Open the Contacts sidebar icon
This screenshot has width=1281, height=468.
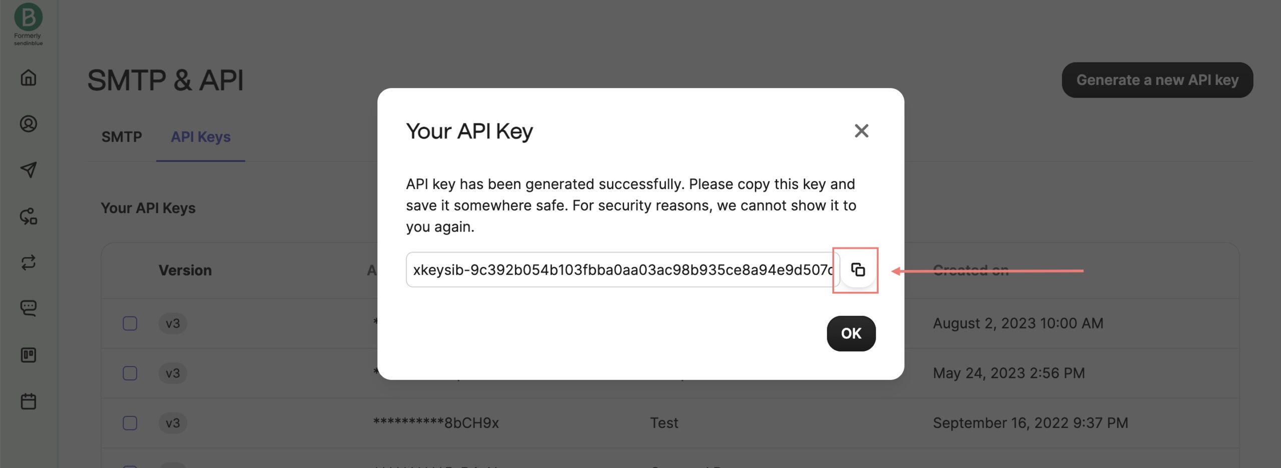point(29,123)
